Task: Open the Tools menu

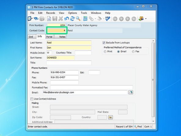Action: point(84,13)
